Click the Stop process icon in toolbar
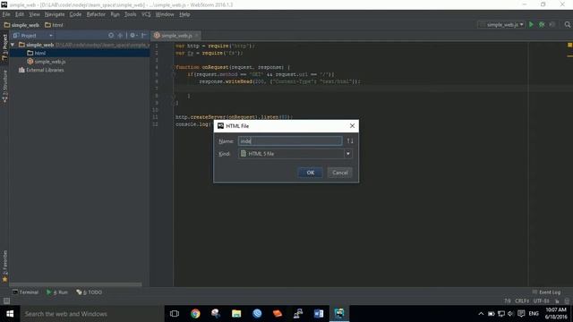This screenshot has height=322, width=573. (x=552, y=24)
